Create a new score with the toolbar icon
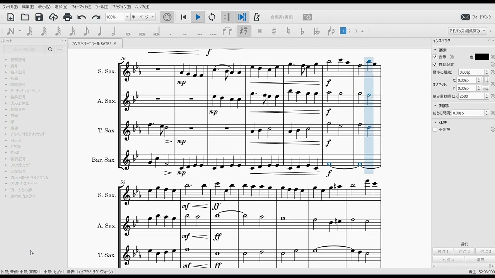 pos(11,17)
